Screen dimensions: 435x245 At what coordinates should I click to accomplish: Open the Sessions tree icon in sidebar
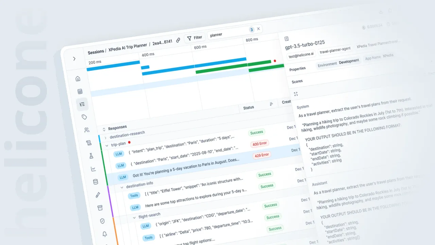pos(82,104)
